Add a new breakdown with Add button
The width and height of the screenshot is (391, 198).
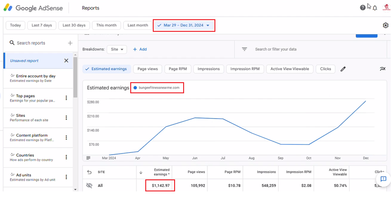(x=140, y=49)
